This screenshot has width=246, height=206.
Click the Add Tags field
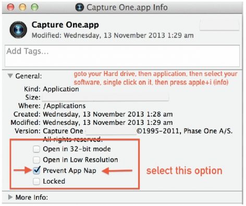(122, 56)
